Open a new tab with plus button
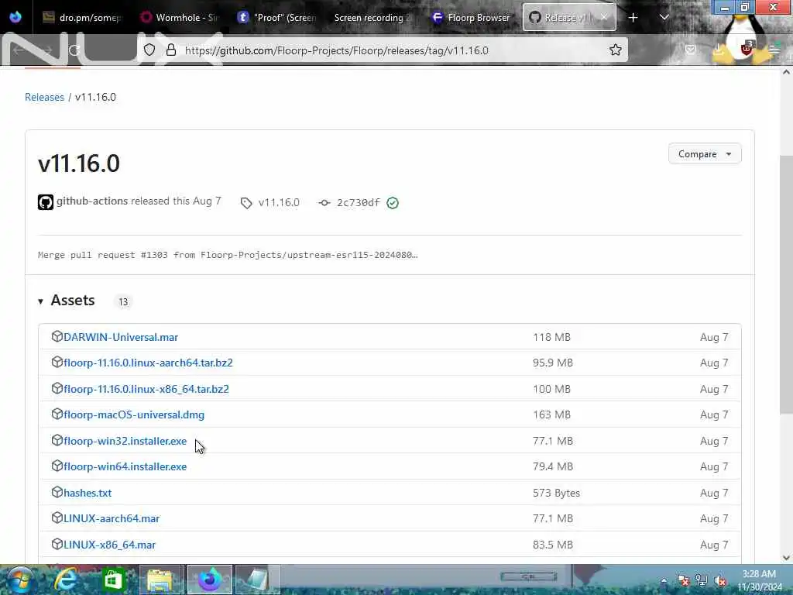Viewport: 793px width, 595px height. [x=633, y=18]
